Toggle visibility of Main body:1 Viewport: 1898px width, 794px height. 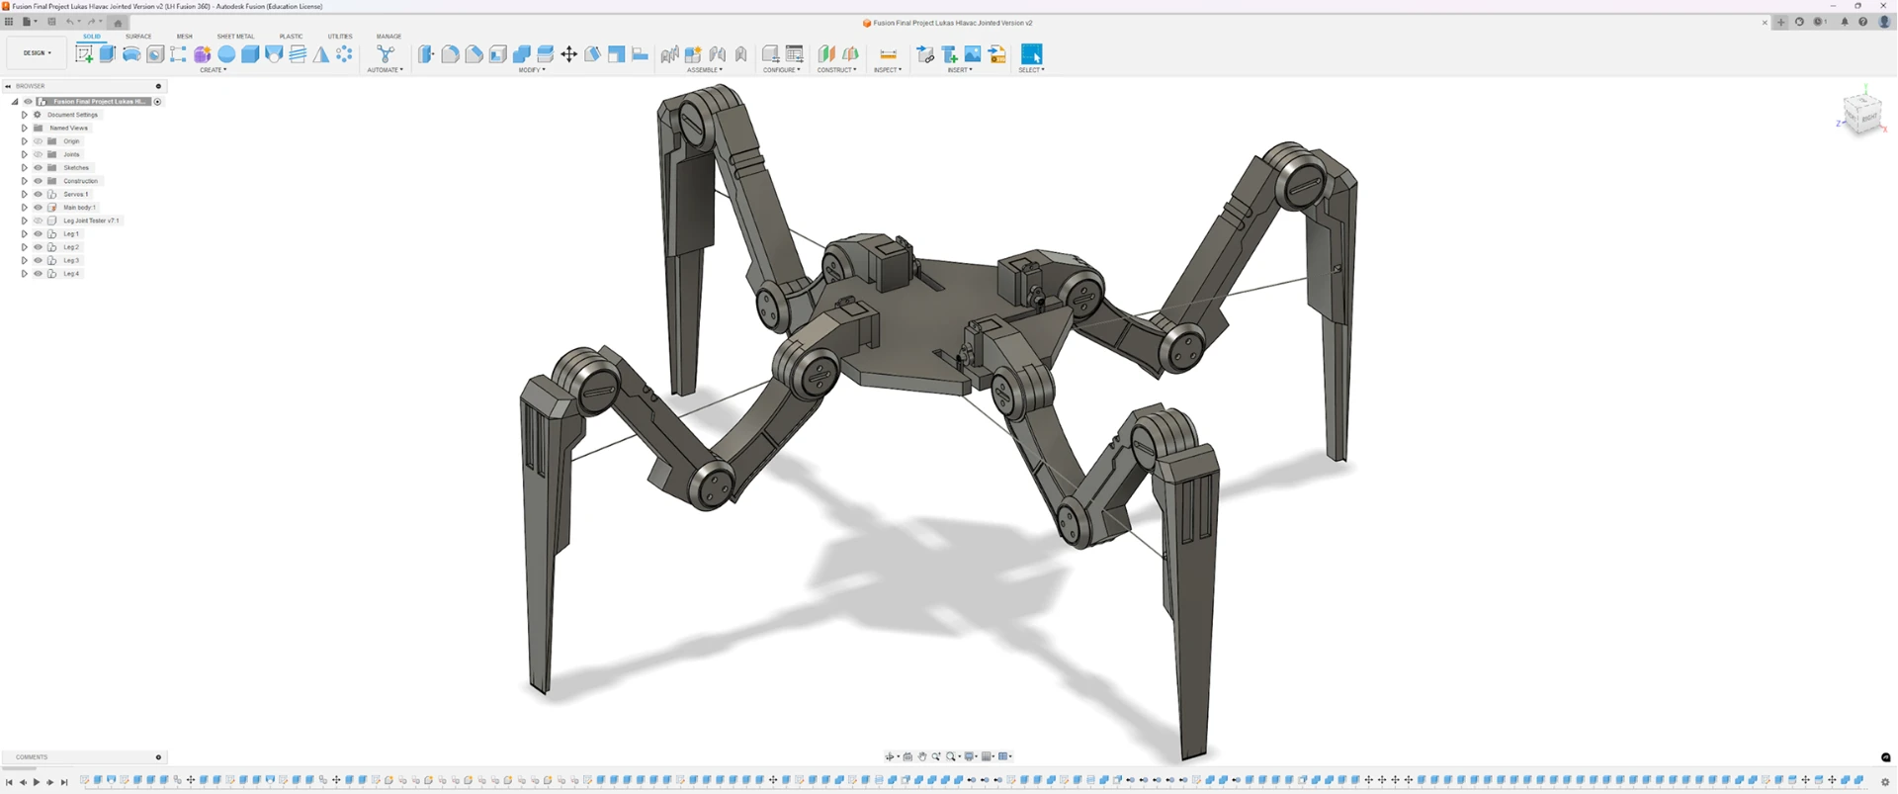[39, 208]
